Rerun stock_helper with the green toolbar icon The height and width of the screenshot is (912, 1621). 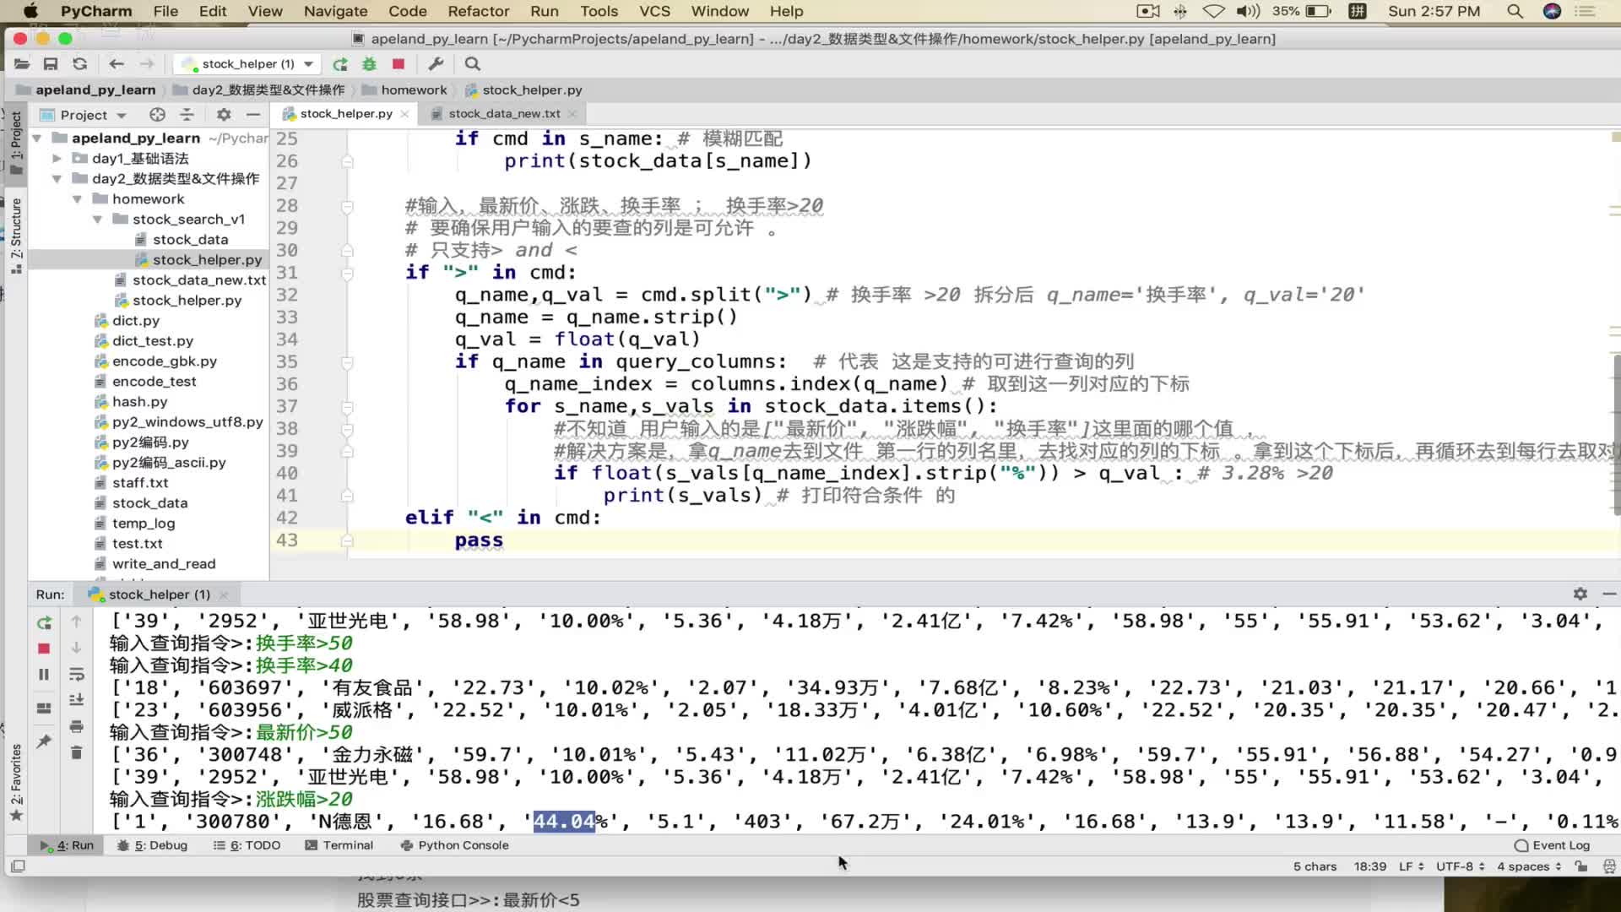[x=340, y=64]
